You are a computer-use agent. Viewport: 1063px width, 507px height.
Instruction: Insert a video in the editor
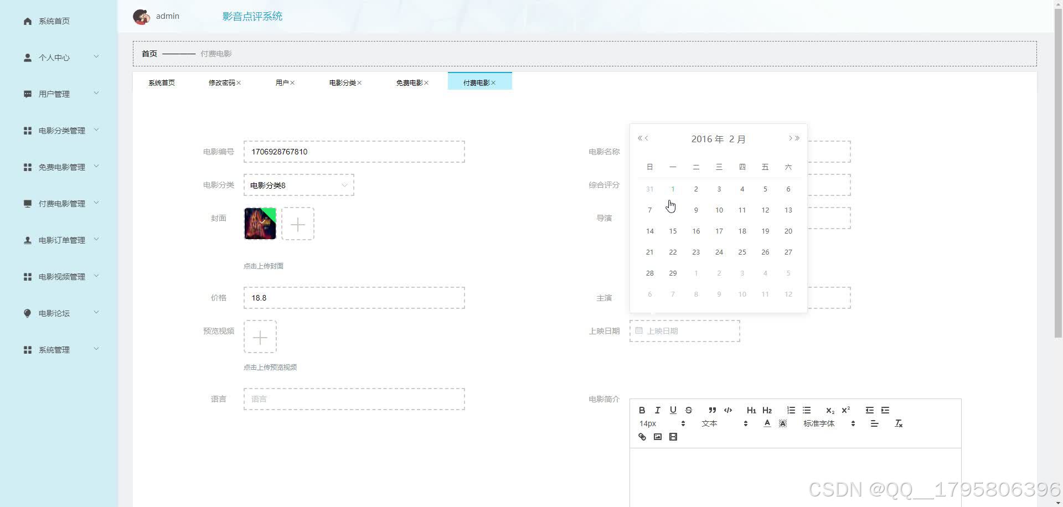click(x=673, y=437)
